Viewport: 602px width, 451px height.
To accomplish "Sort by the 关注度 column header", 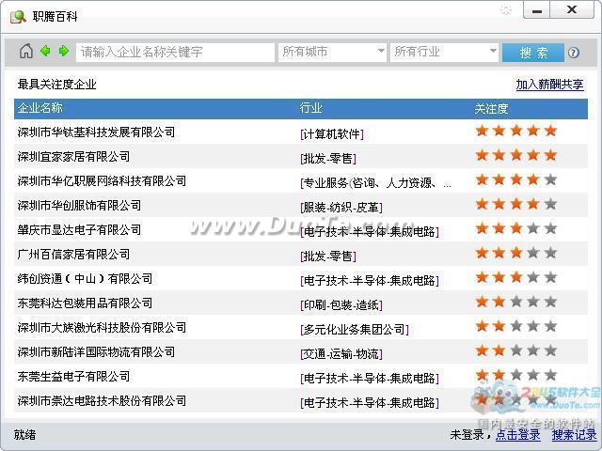I will coord(491,108).
